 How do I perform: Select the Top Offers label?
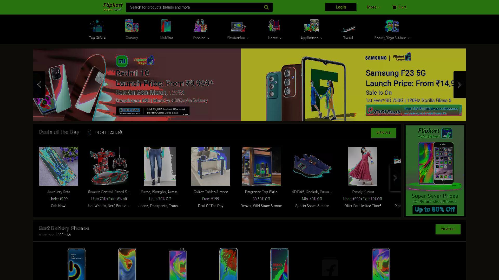tap(97, 38)
